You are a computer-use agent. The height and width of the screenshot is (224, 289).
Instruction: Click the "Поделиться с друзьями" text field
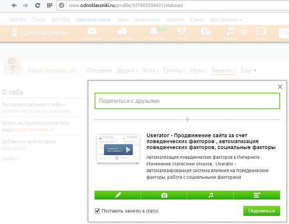pos(187,100)
